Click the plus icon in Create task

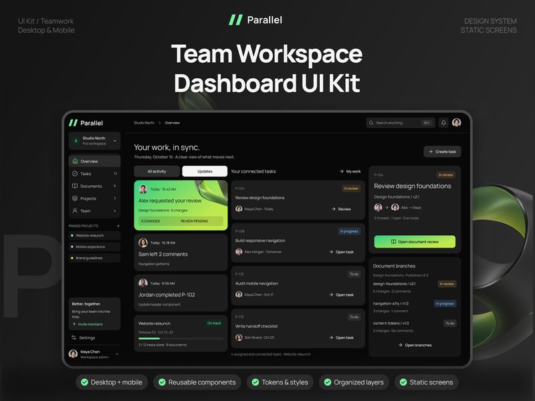[431, 152]
